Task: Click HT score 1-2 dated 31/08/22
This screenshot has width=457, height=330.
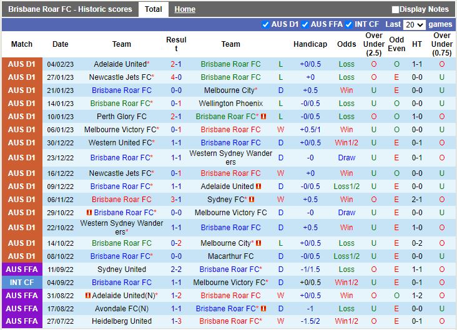Action: [417, 296]
